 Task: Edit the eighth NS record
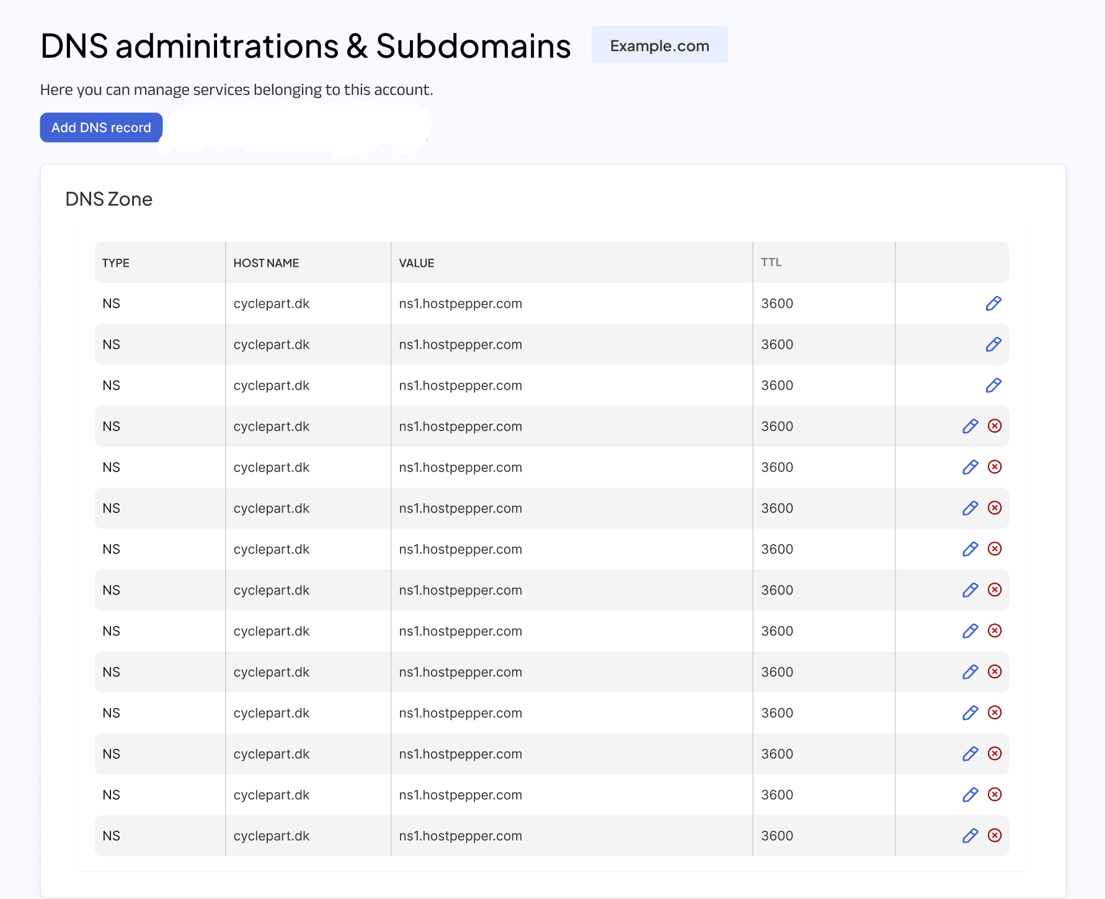970,590
